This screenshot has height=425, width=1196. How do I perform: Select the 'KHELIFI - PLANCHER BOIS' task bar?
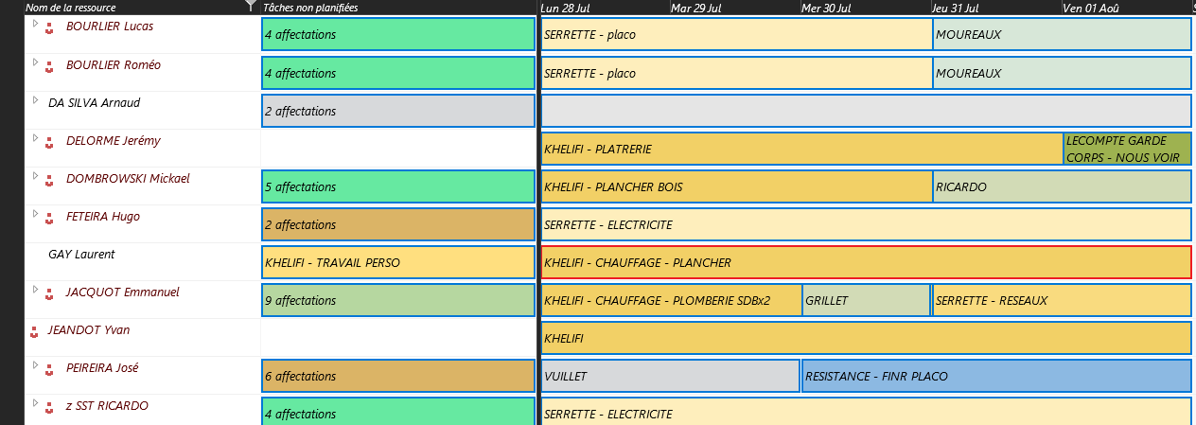click(x=736, y=186)
